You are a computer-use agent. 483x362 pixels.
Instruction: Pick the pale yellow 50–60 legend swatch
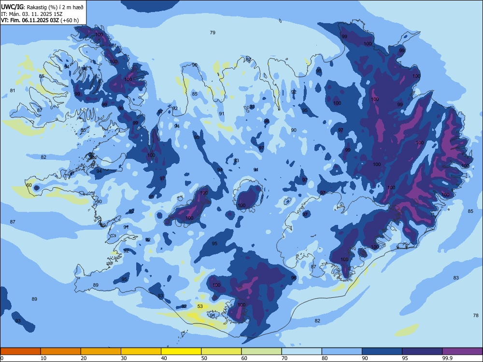pyautogui.click(x=221, y=351)
